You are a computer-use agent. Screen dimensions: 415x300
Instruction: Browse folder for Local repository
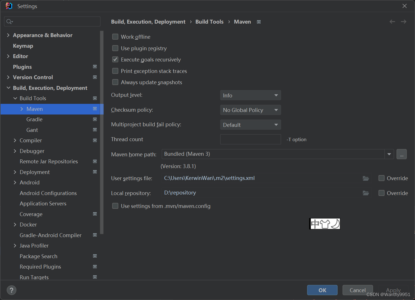tap(366, 193)
